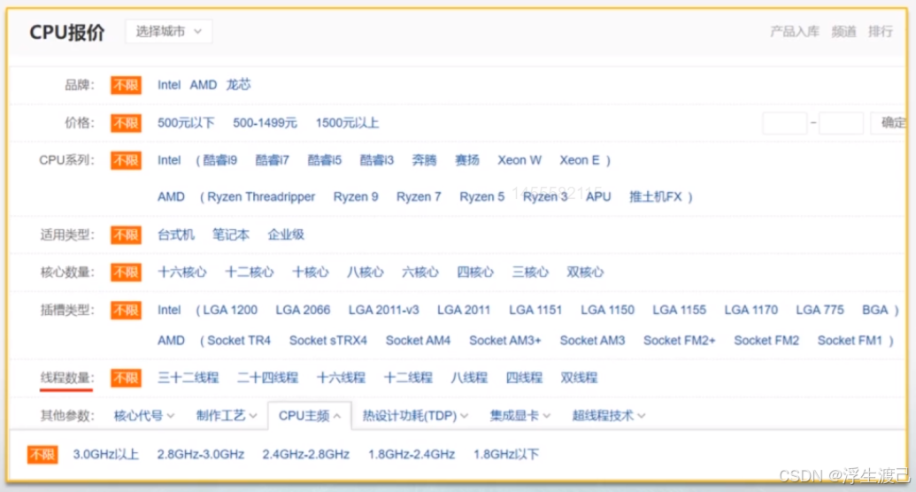Open the 频道 link

pos(843,32)
